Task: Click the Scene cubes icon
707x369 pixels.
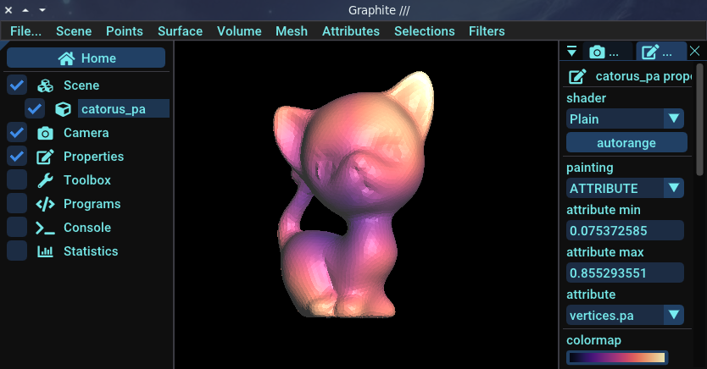Action: click(x=46, y=85)
